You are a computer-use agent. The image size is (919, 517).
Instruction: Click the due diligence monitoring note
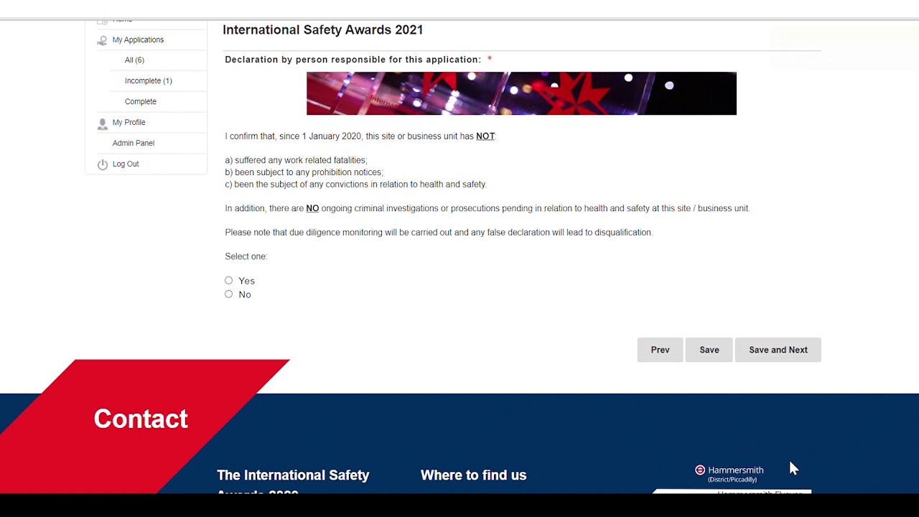439,233
